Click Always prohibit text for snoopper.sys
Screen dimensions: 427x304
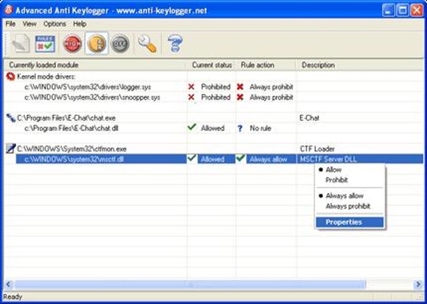[271, 97]
